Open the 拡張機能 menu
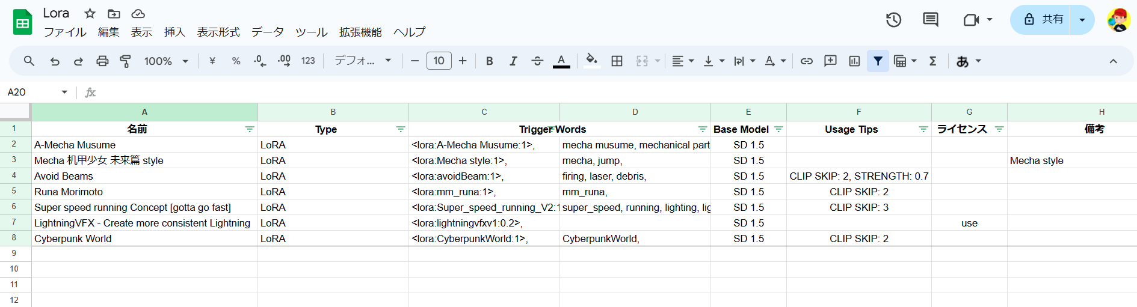The width and height of the screenshot is (1137, 307). 360,32
